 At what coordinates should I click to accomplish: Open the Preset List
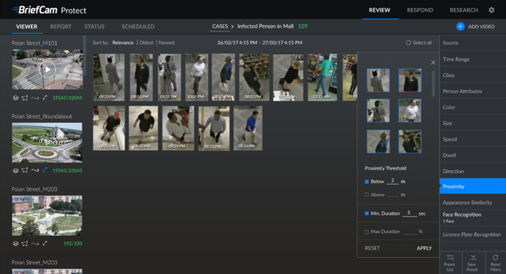coord(450,263)
